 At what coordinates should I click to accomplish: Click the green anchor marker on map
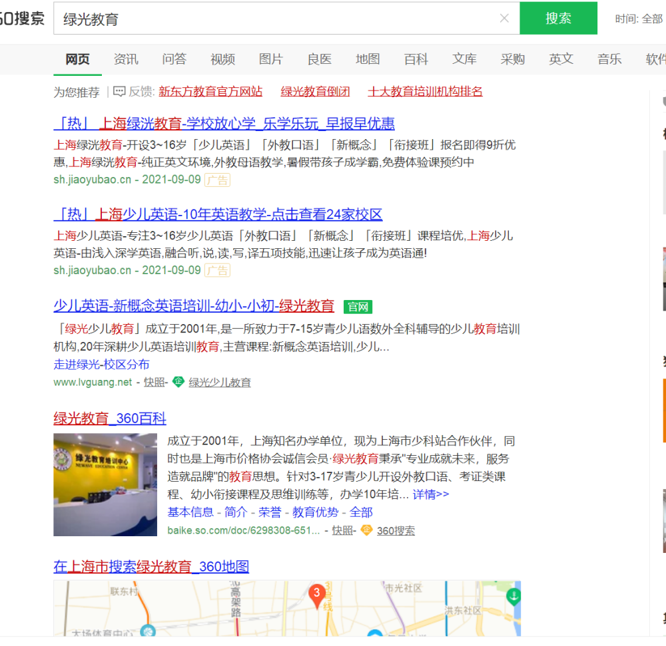click(513, 596)
